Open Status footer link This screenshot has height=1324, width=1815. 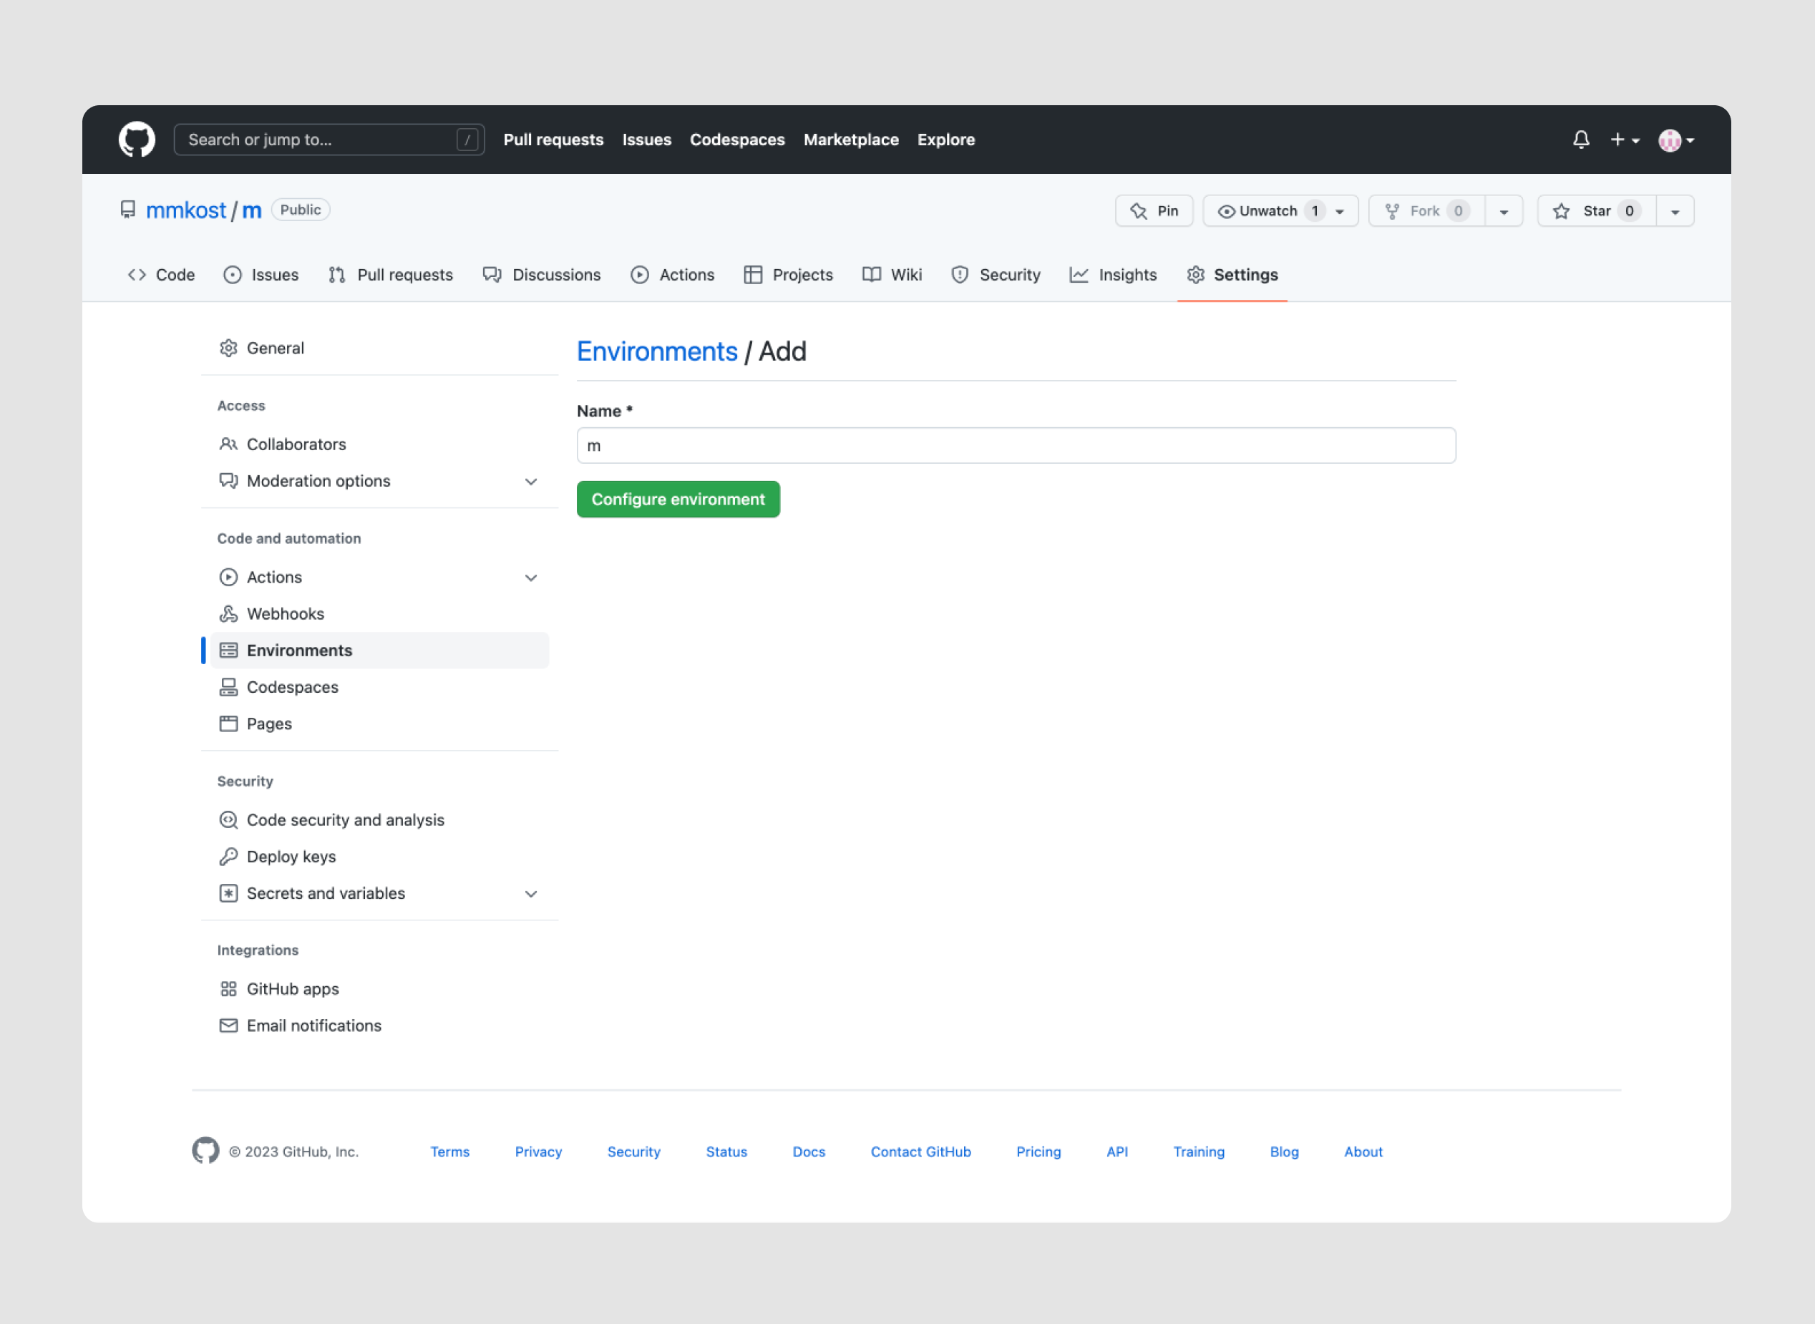(x=726, y=1152)
